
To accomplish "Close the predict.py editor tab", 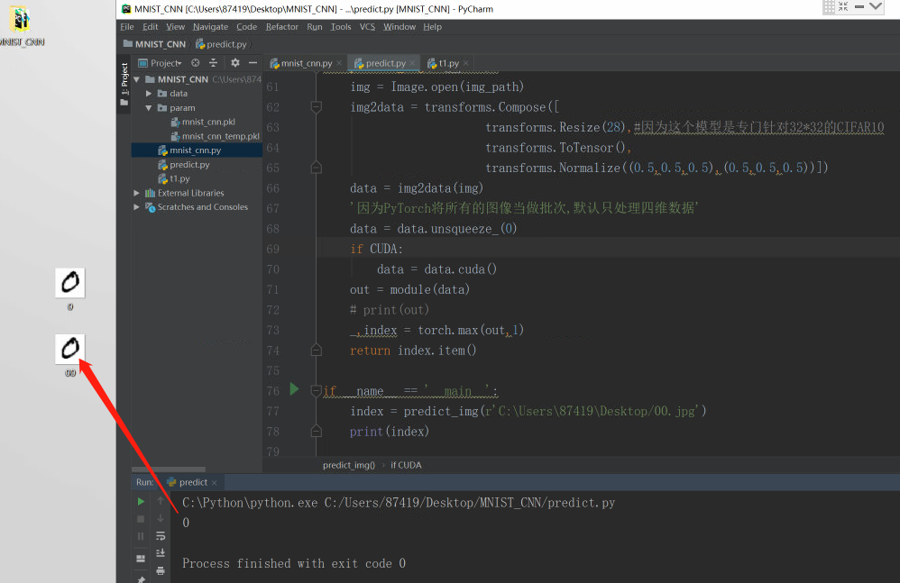I will click(412, 63).
